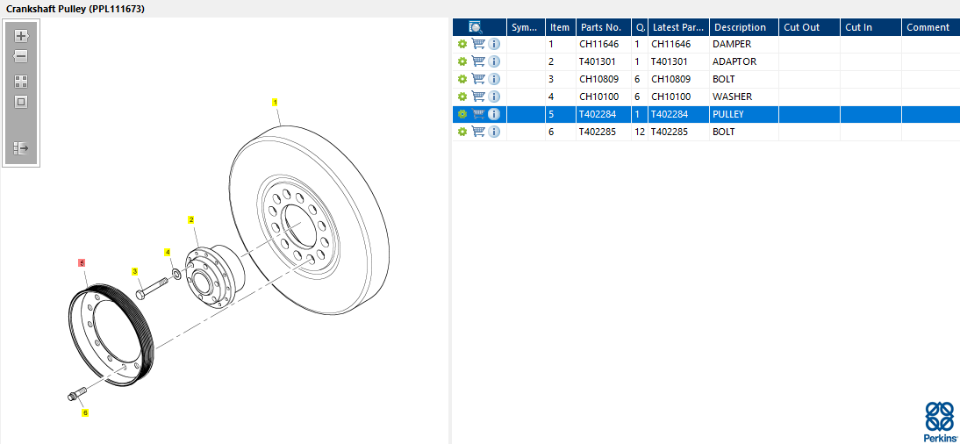The width and height of the screenshot is (960, 444).
Task: Click gear icon for BOLT CH10809 row
Action: pyautogui.click(x=462, y=79)
